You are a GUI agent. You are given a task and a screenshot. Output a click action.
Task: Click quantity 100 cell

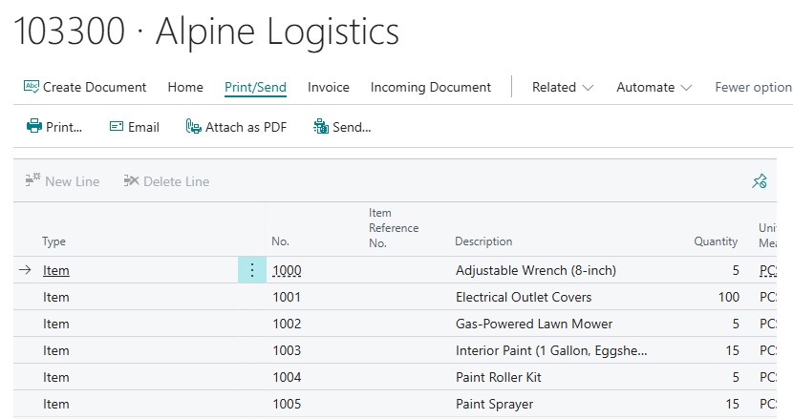[729, 297]
